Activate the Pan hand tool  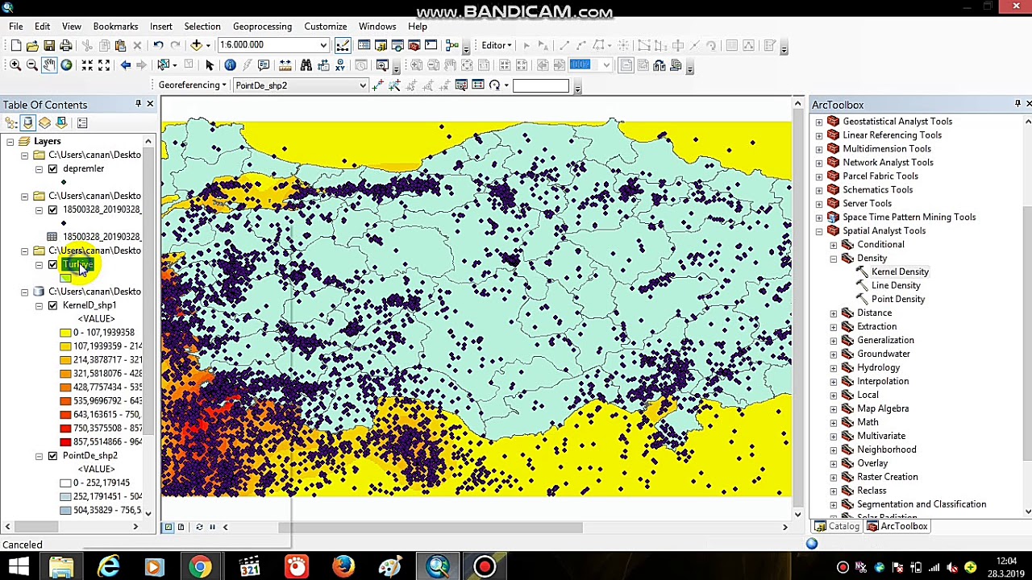[x=49, y=65]
